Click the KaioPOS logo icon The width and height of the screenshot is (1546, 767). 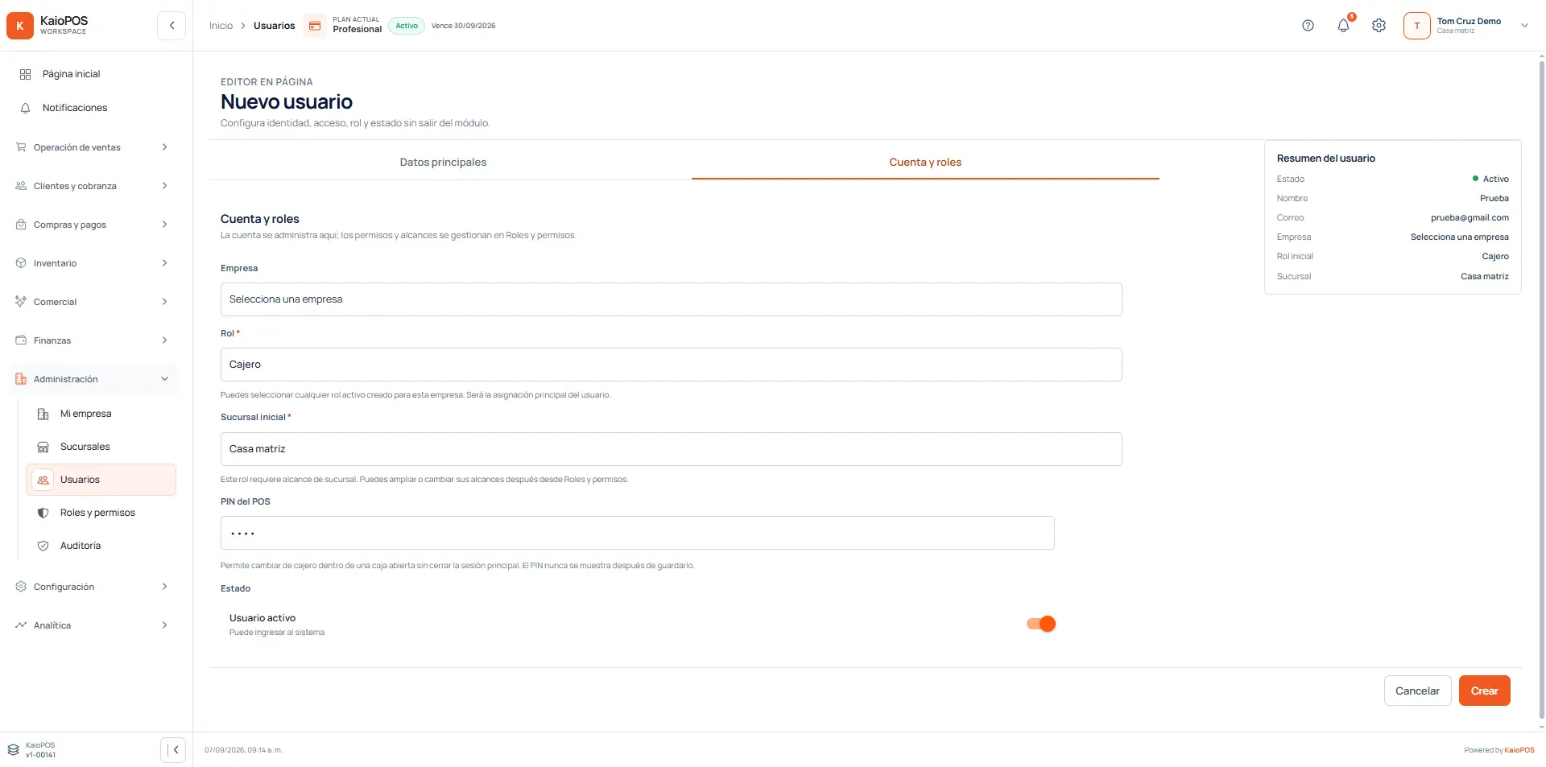20,26
